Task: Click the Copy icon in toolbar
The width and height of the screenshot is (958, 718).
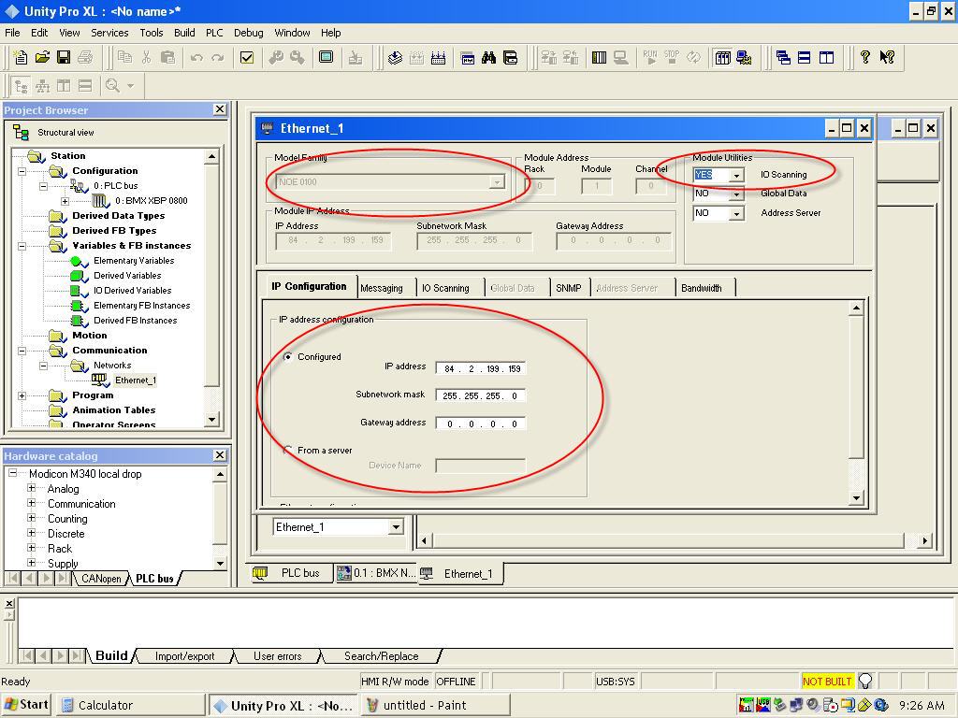Action: [124, 57]
